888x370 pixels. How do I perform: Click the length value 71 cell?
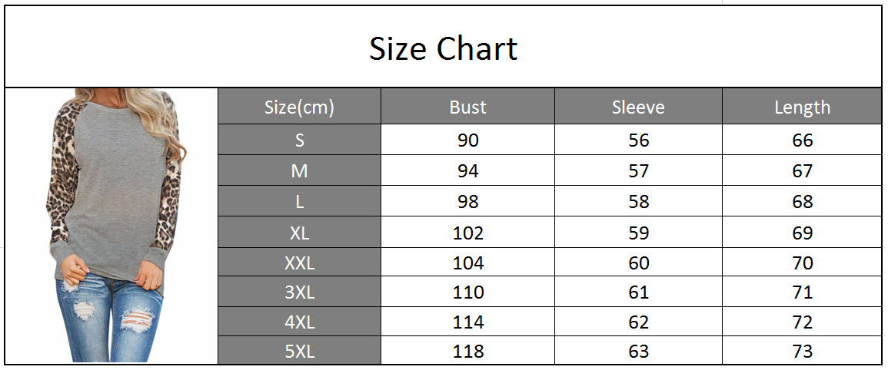point(802,292)
